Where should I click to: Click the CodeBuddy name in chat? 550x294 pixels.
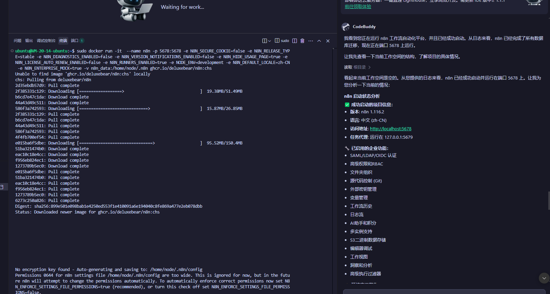[x=364, y=27]
